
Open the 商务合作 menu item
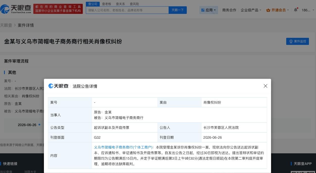click(x=229, y=10)
